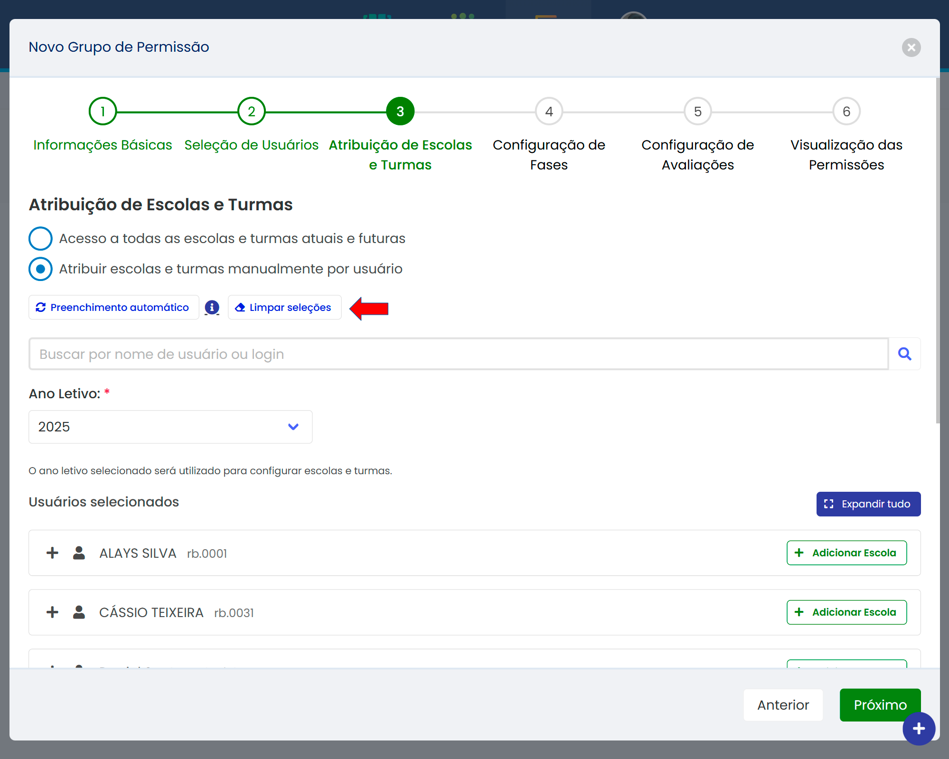Click the user icon next to ALAYS SILVA
This screenshot has height=759, width=949.
pyautogui.click(x=79, y=553)
